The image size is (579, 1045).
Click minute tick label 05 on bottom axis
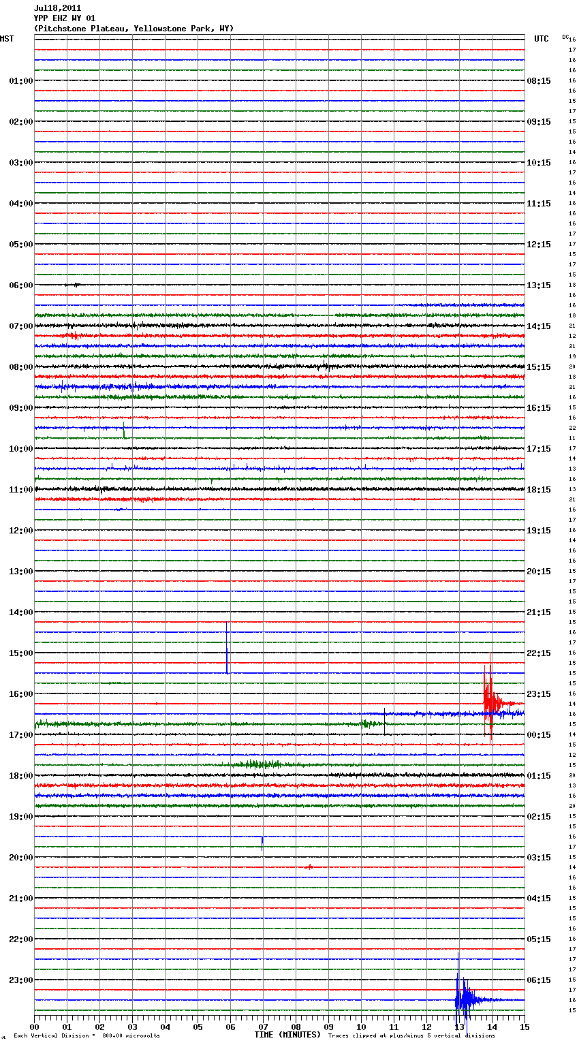pos(198,1026)
